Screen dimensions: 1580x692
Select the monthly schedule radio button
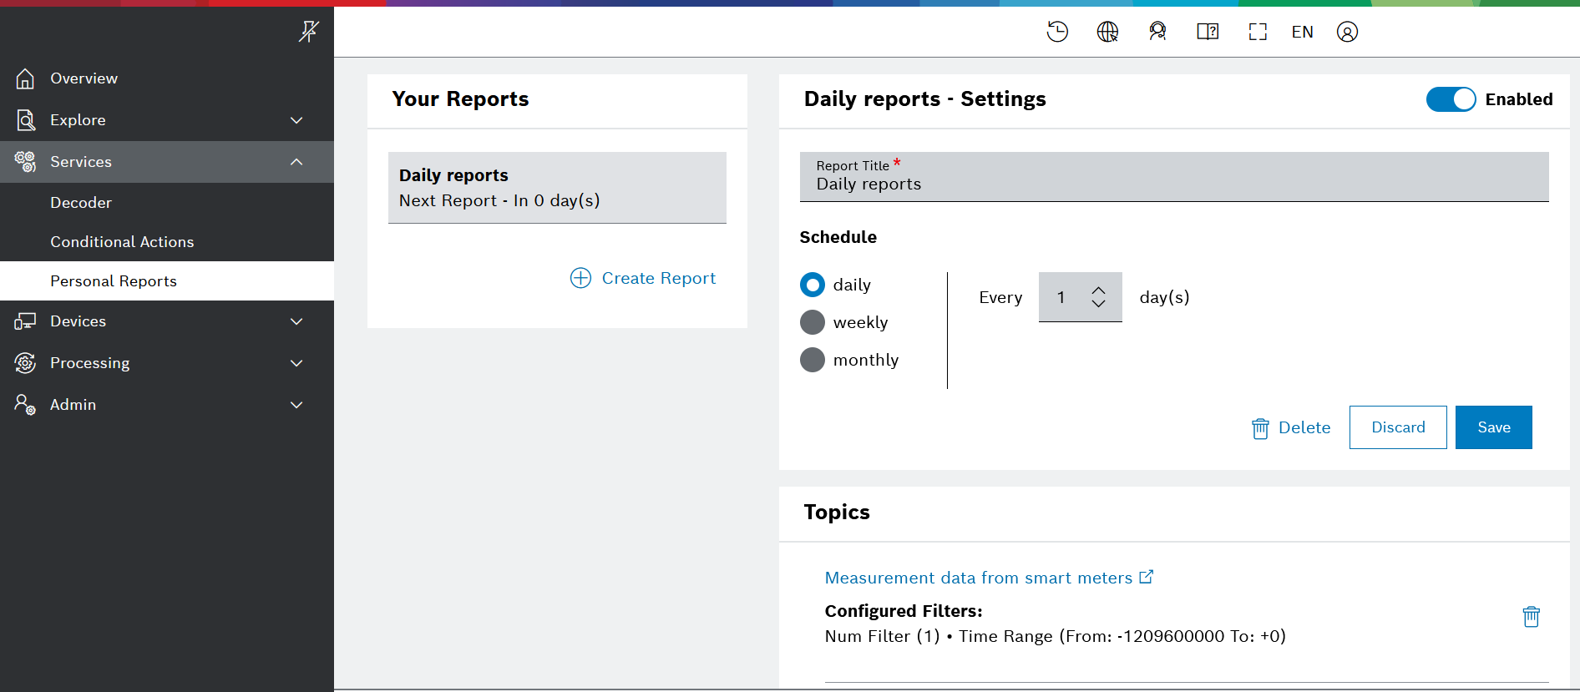tap(813, 360)
